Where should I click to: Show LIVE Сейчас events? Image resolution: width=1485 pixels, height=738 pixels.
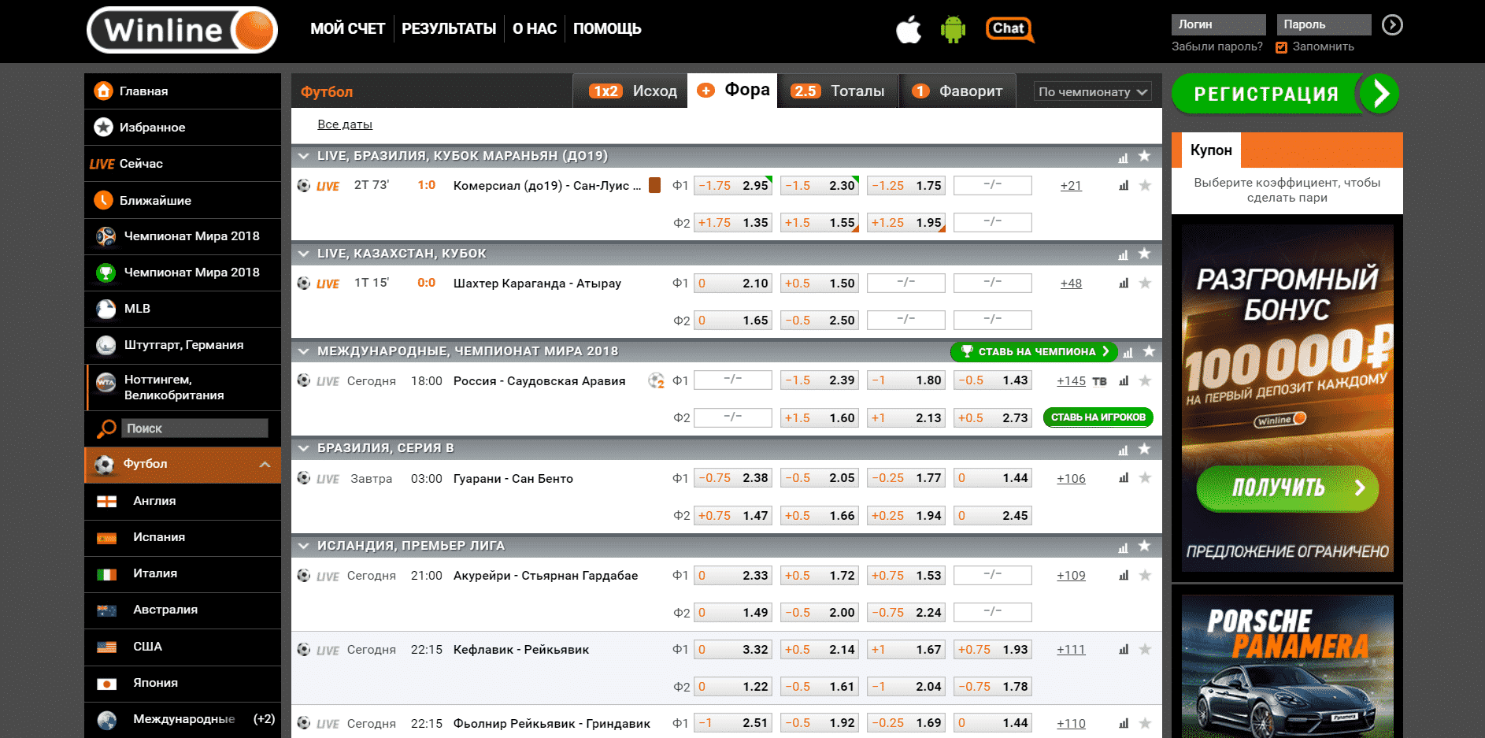(183, 164)
